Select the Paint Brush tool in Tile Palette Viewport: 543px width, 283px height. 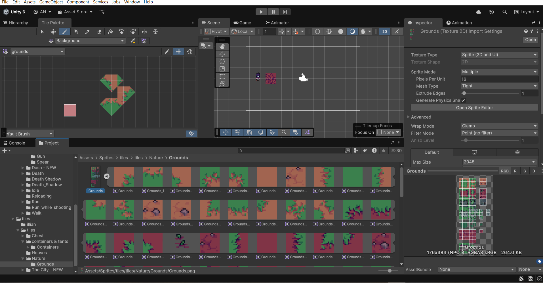coord(65,31)
